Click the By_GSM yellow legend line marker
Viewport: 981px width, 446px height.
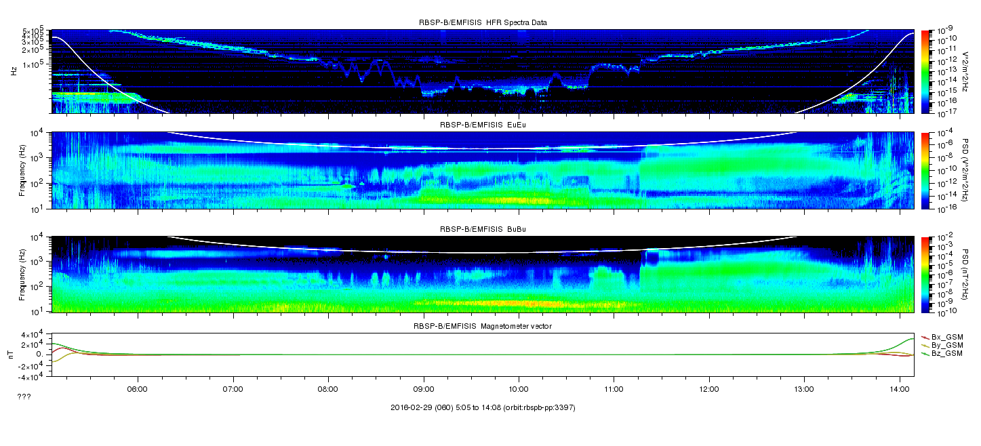925,346
